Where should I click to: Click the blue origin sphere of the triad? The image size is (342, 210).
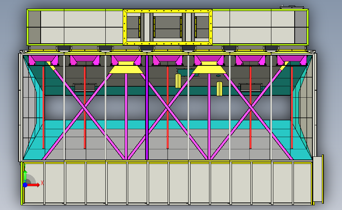coord(25,185)
